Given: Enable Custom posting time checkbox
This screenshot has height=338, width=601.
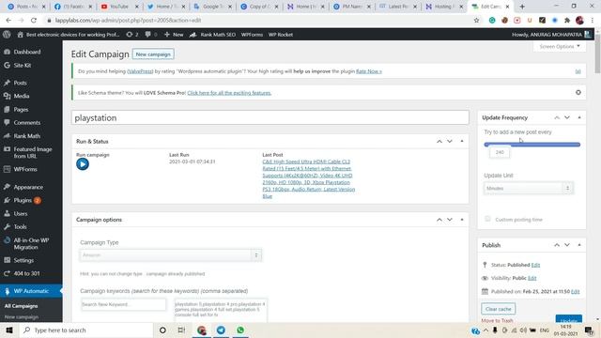Looking at the screenshot, I should point(487,219).
